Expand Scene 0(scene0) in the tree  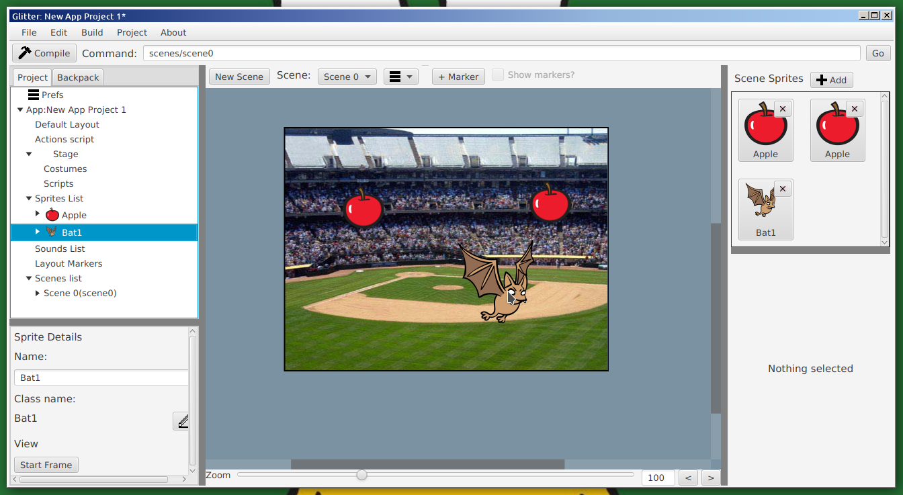click(38, 293)
